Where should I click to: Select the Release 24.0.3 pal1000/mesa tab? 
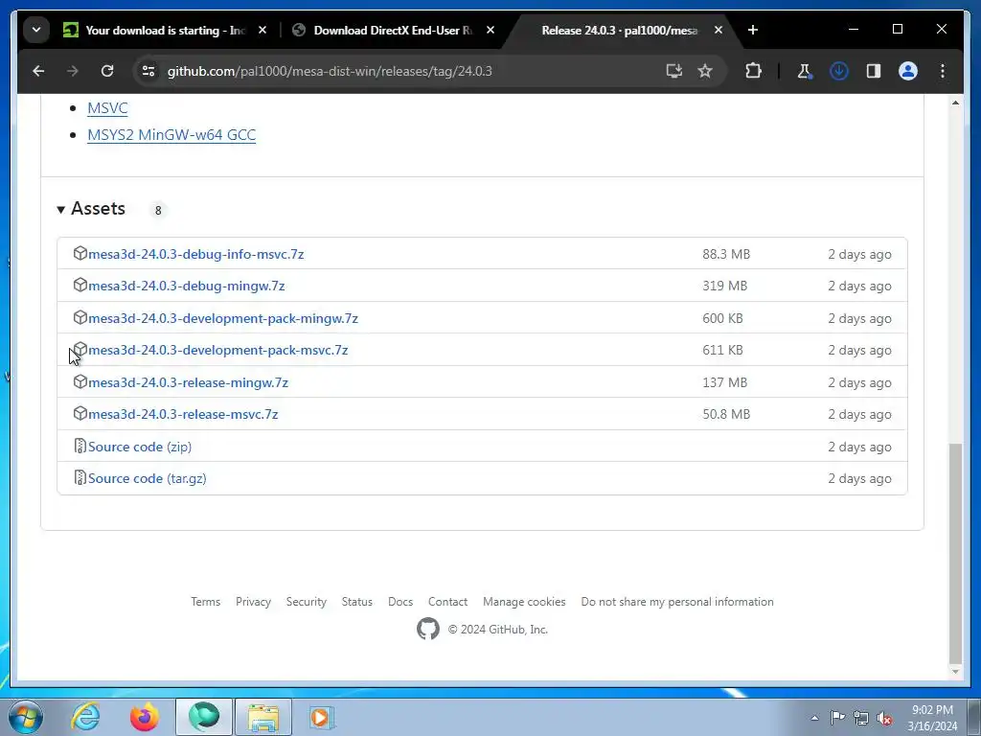pos(620,30)
